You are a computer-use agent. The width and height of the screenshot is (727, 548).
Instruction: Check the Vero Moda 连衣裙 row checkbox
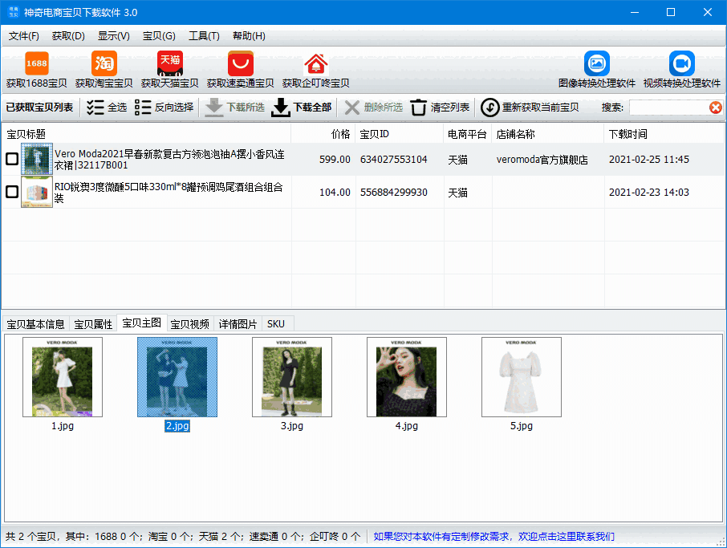(x=11, y=158)
